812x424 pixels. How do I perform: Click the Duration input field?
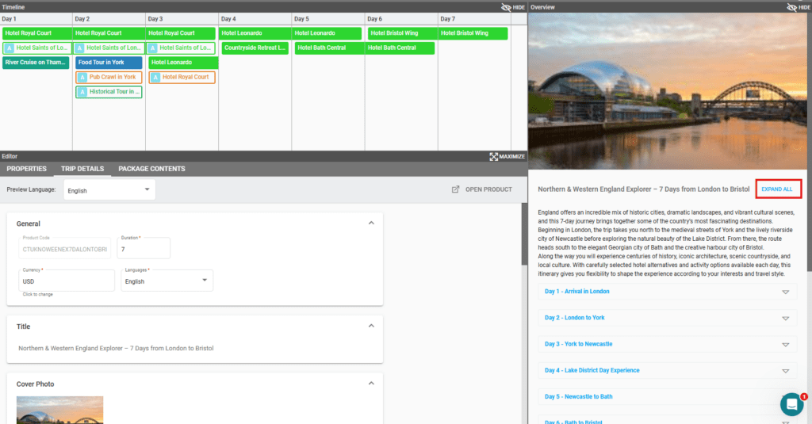tap(144, 250)
